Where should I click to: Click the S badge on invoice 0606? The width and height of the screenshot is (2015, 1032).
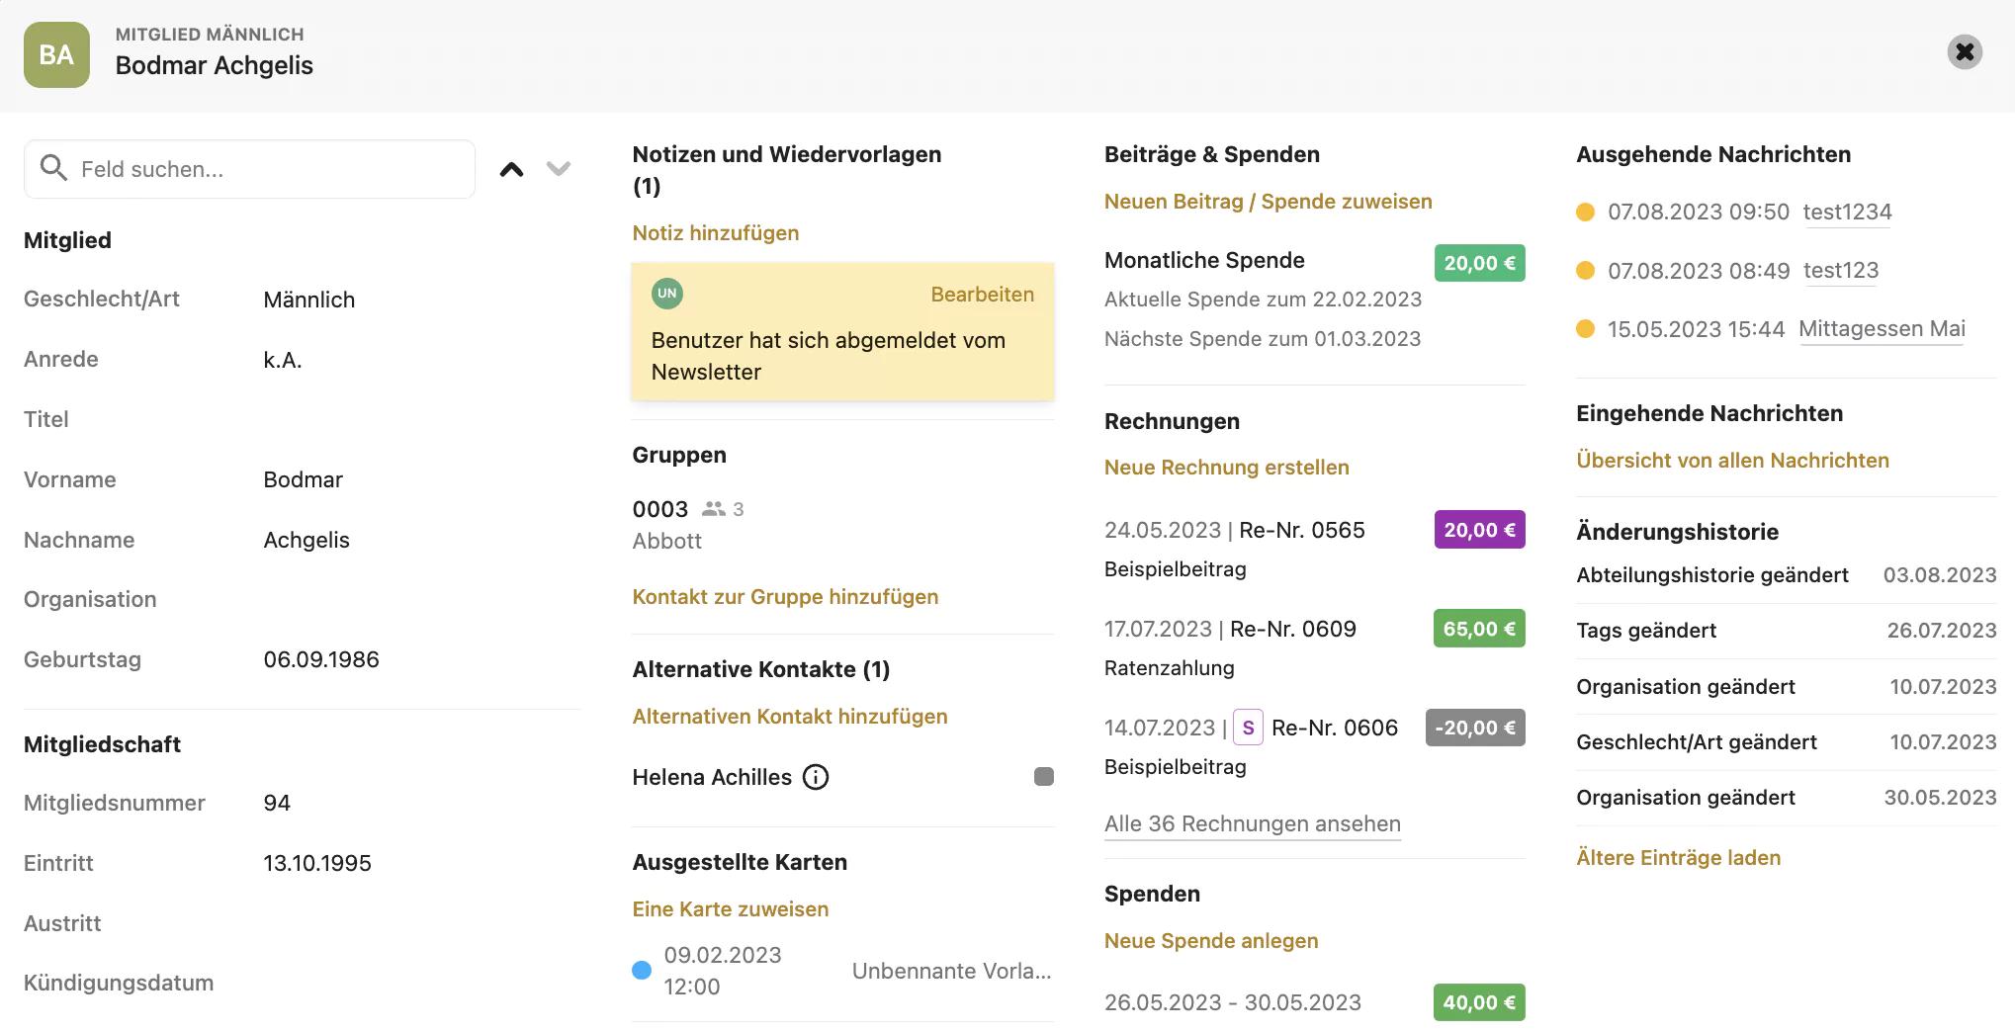pyautogui.click(x=1248, y=729)
